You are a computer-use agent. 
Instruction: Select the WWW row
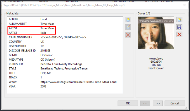tap(65, 82)
